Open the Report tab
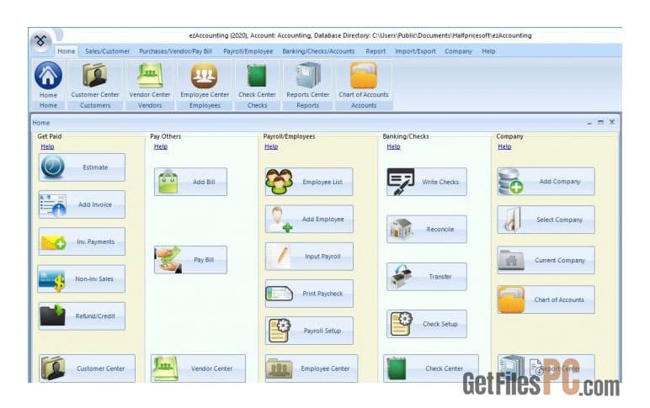 click(x=376, y=51)
